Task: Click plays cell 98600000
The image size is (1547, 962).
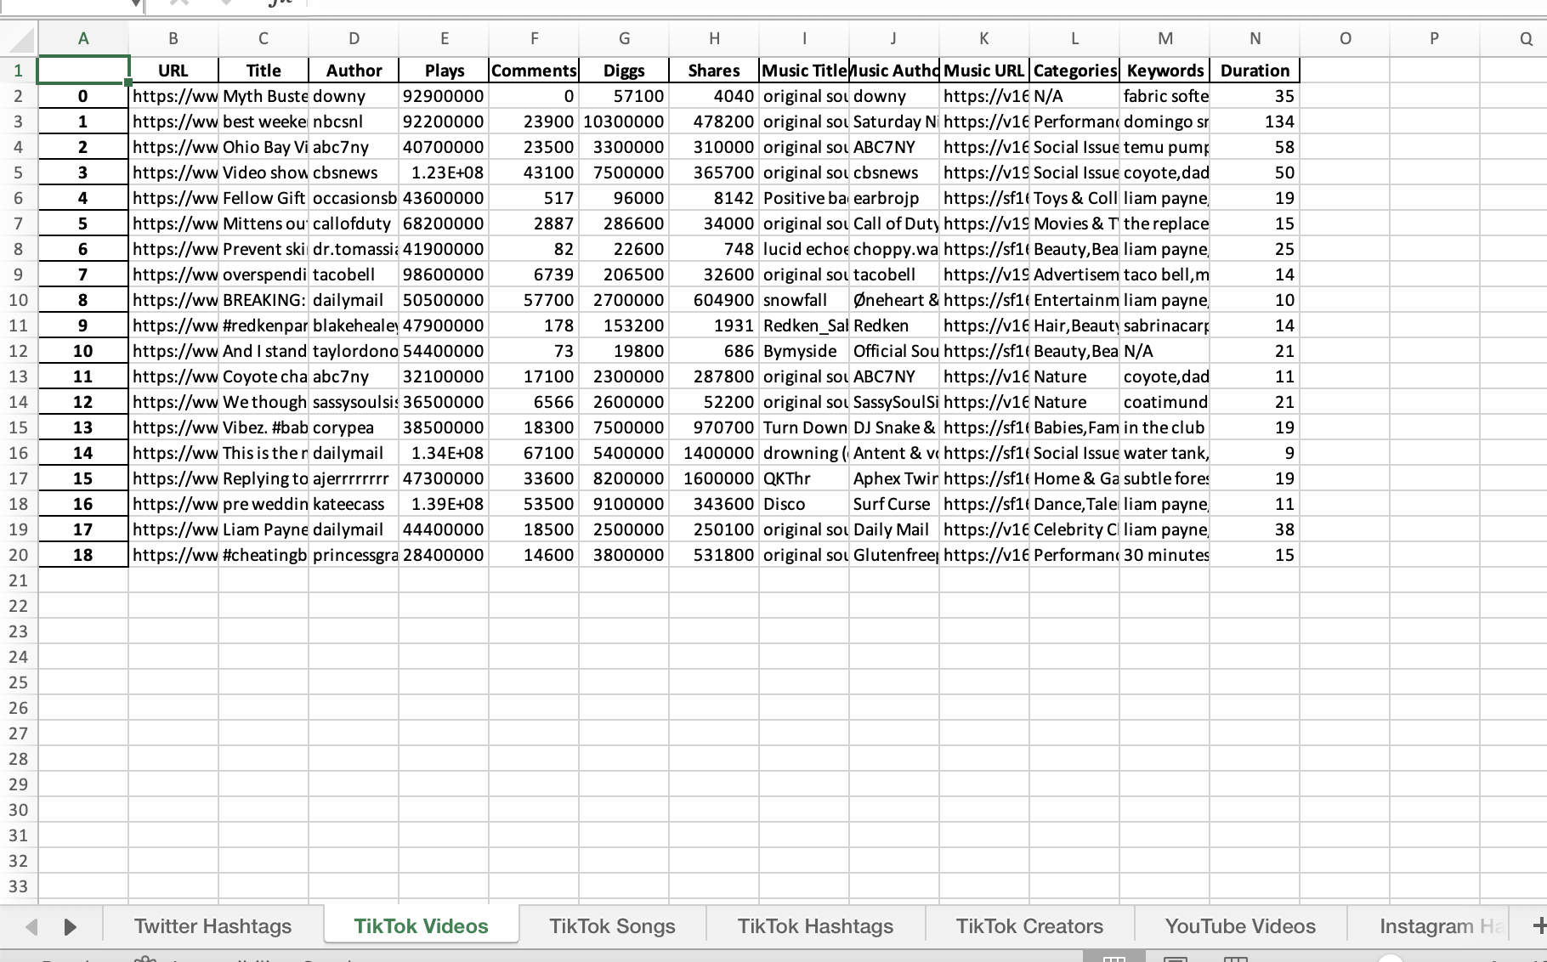Action: pyautogui.click(x=444, y=274)
